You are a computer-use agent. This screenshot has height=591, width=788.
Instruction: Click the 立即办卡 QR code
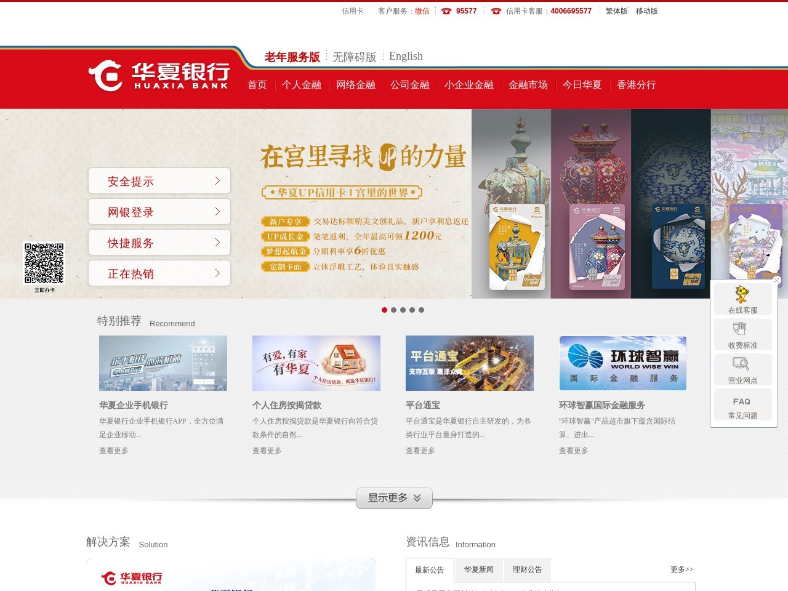point(44,263)
